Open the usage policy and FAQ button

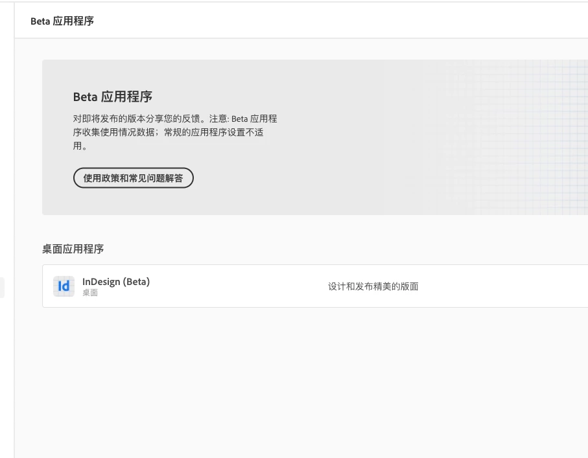coord(133,178)
